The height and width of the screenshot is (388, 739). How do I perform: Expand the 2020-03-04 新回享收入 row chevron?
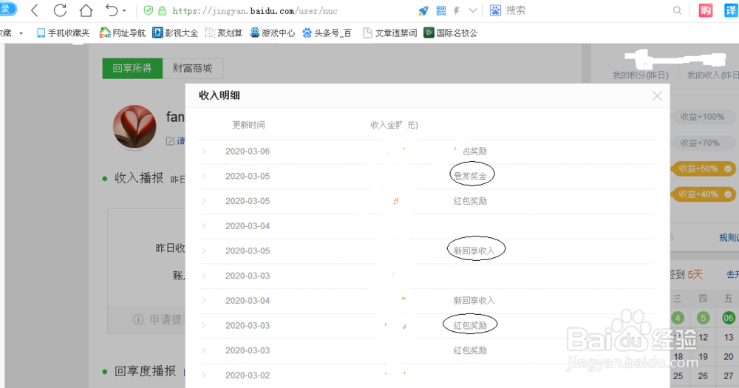(x=204, y=301)
